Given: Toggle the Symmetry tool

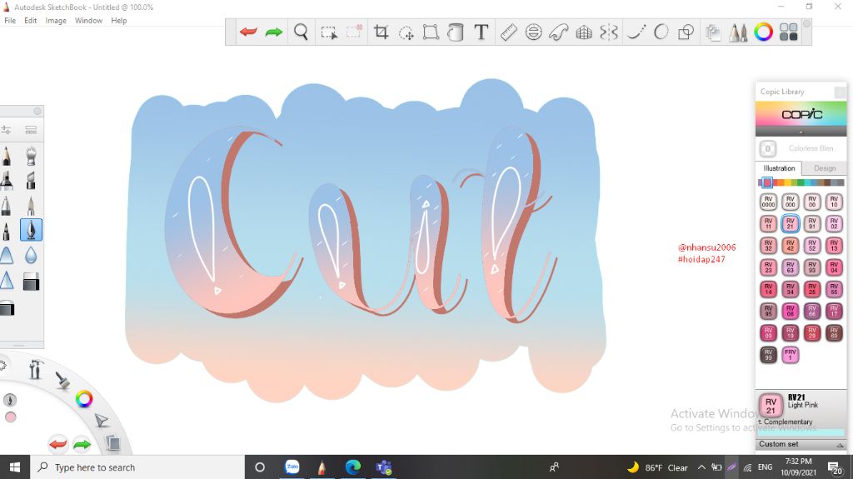Looking at the screenshot, I should (x=609, y=32).
